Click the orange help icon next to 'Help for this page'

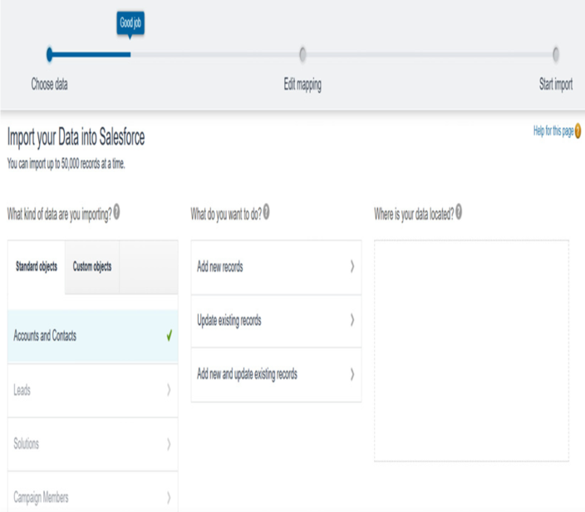(x=578, y=131)
